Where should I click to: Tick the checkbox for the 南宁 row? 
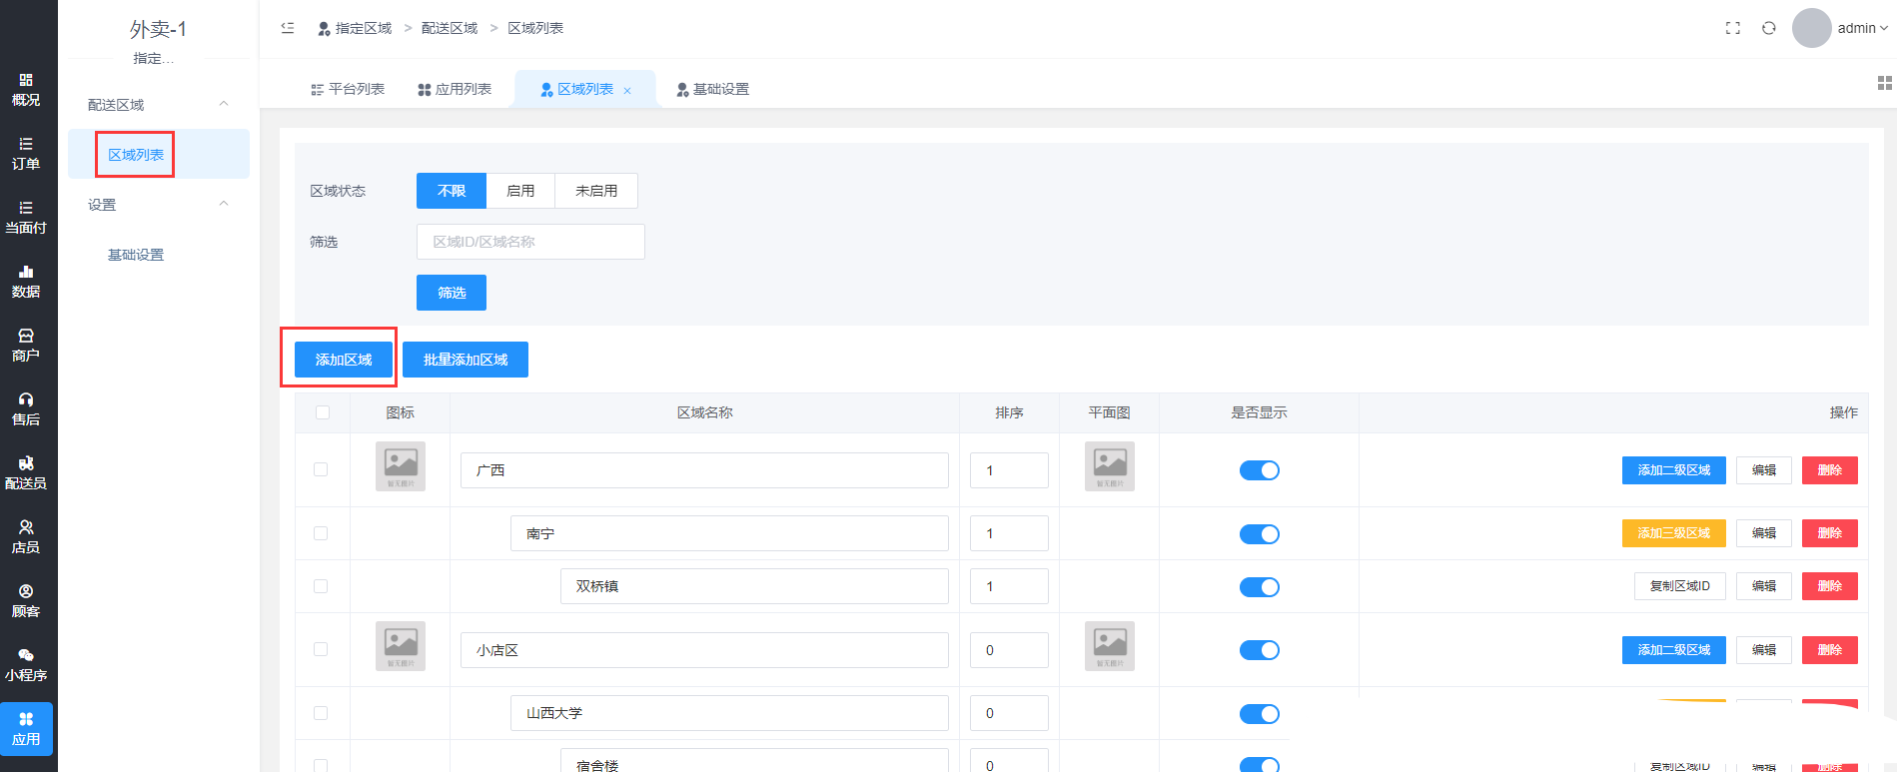point(321,533)
